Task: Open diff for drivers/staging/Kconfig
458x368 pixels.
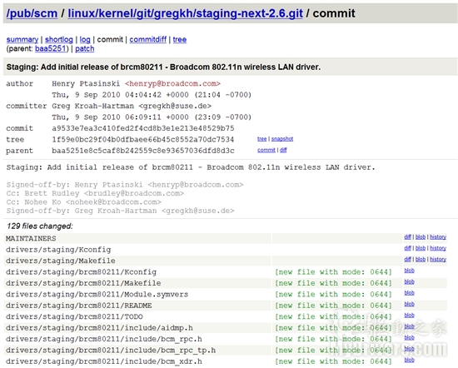Action: pyautogui.click(x=408, y=248)
